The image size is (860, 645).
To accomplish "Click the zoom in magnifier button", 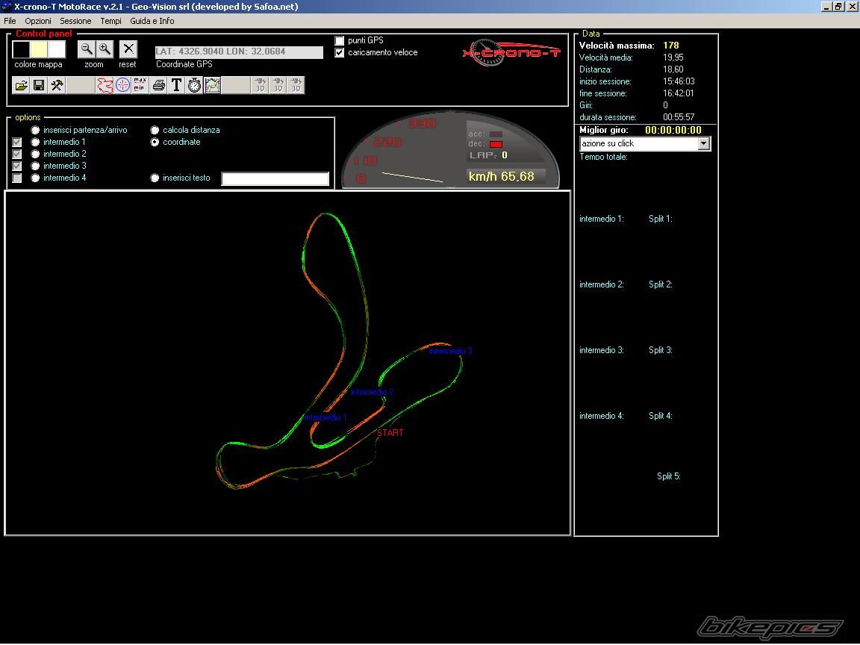I will [x=105, y=49].
